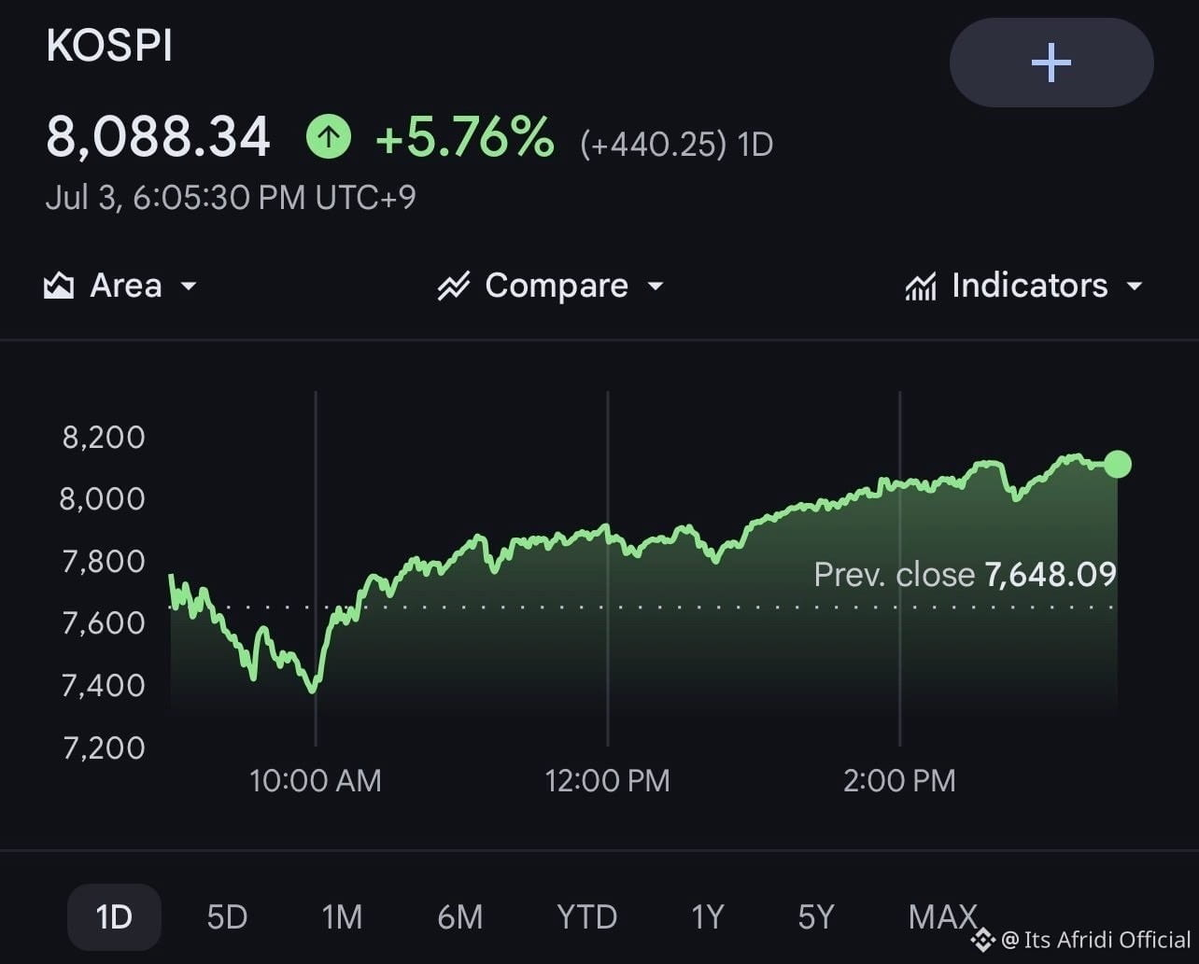Click the 8,200 y-axis label
Image resolution: width=1199 pixels, height=964 pixels.
click(104, 437)
